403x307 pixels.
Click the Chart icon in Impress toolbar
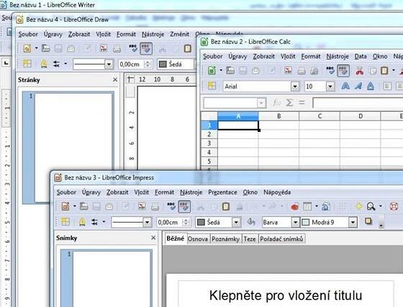(x=295, y=207)
